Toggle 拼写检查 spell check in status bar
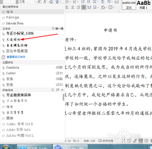The height and width of the screenshot is (149, 152). point(106,141)
